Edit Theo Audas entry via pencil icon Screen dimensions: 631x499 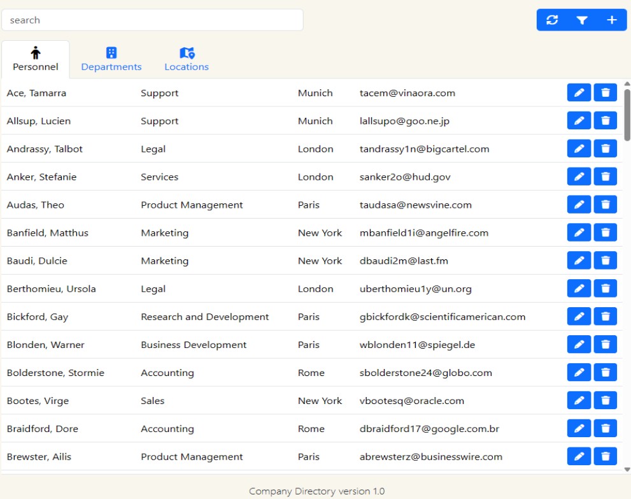pos(579,205)
